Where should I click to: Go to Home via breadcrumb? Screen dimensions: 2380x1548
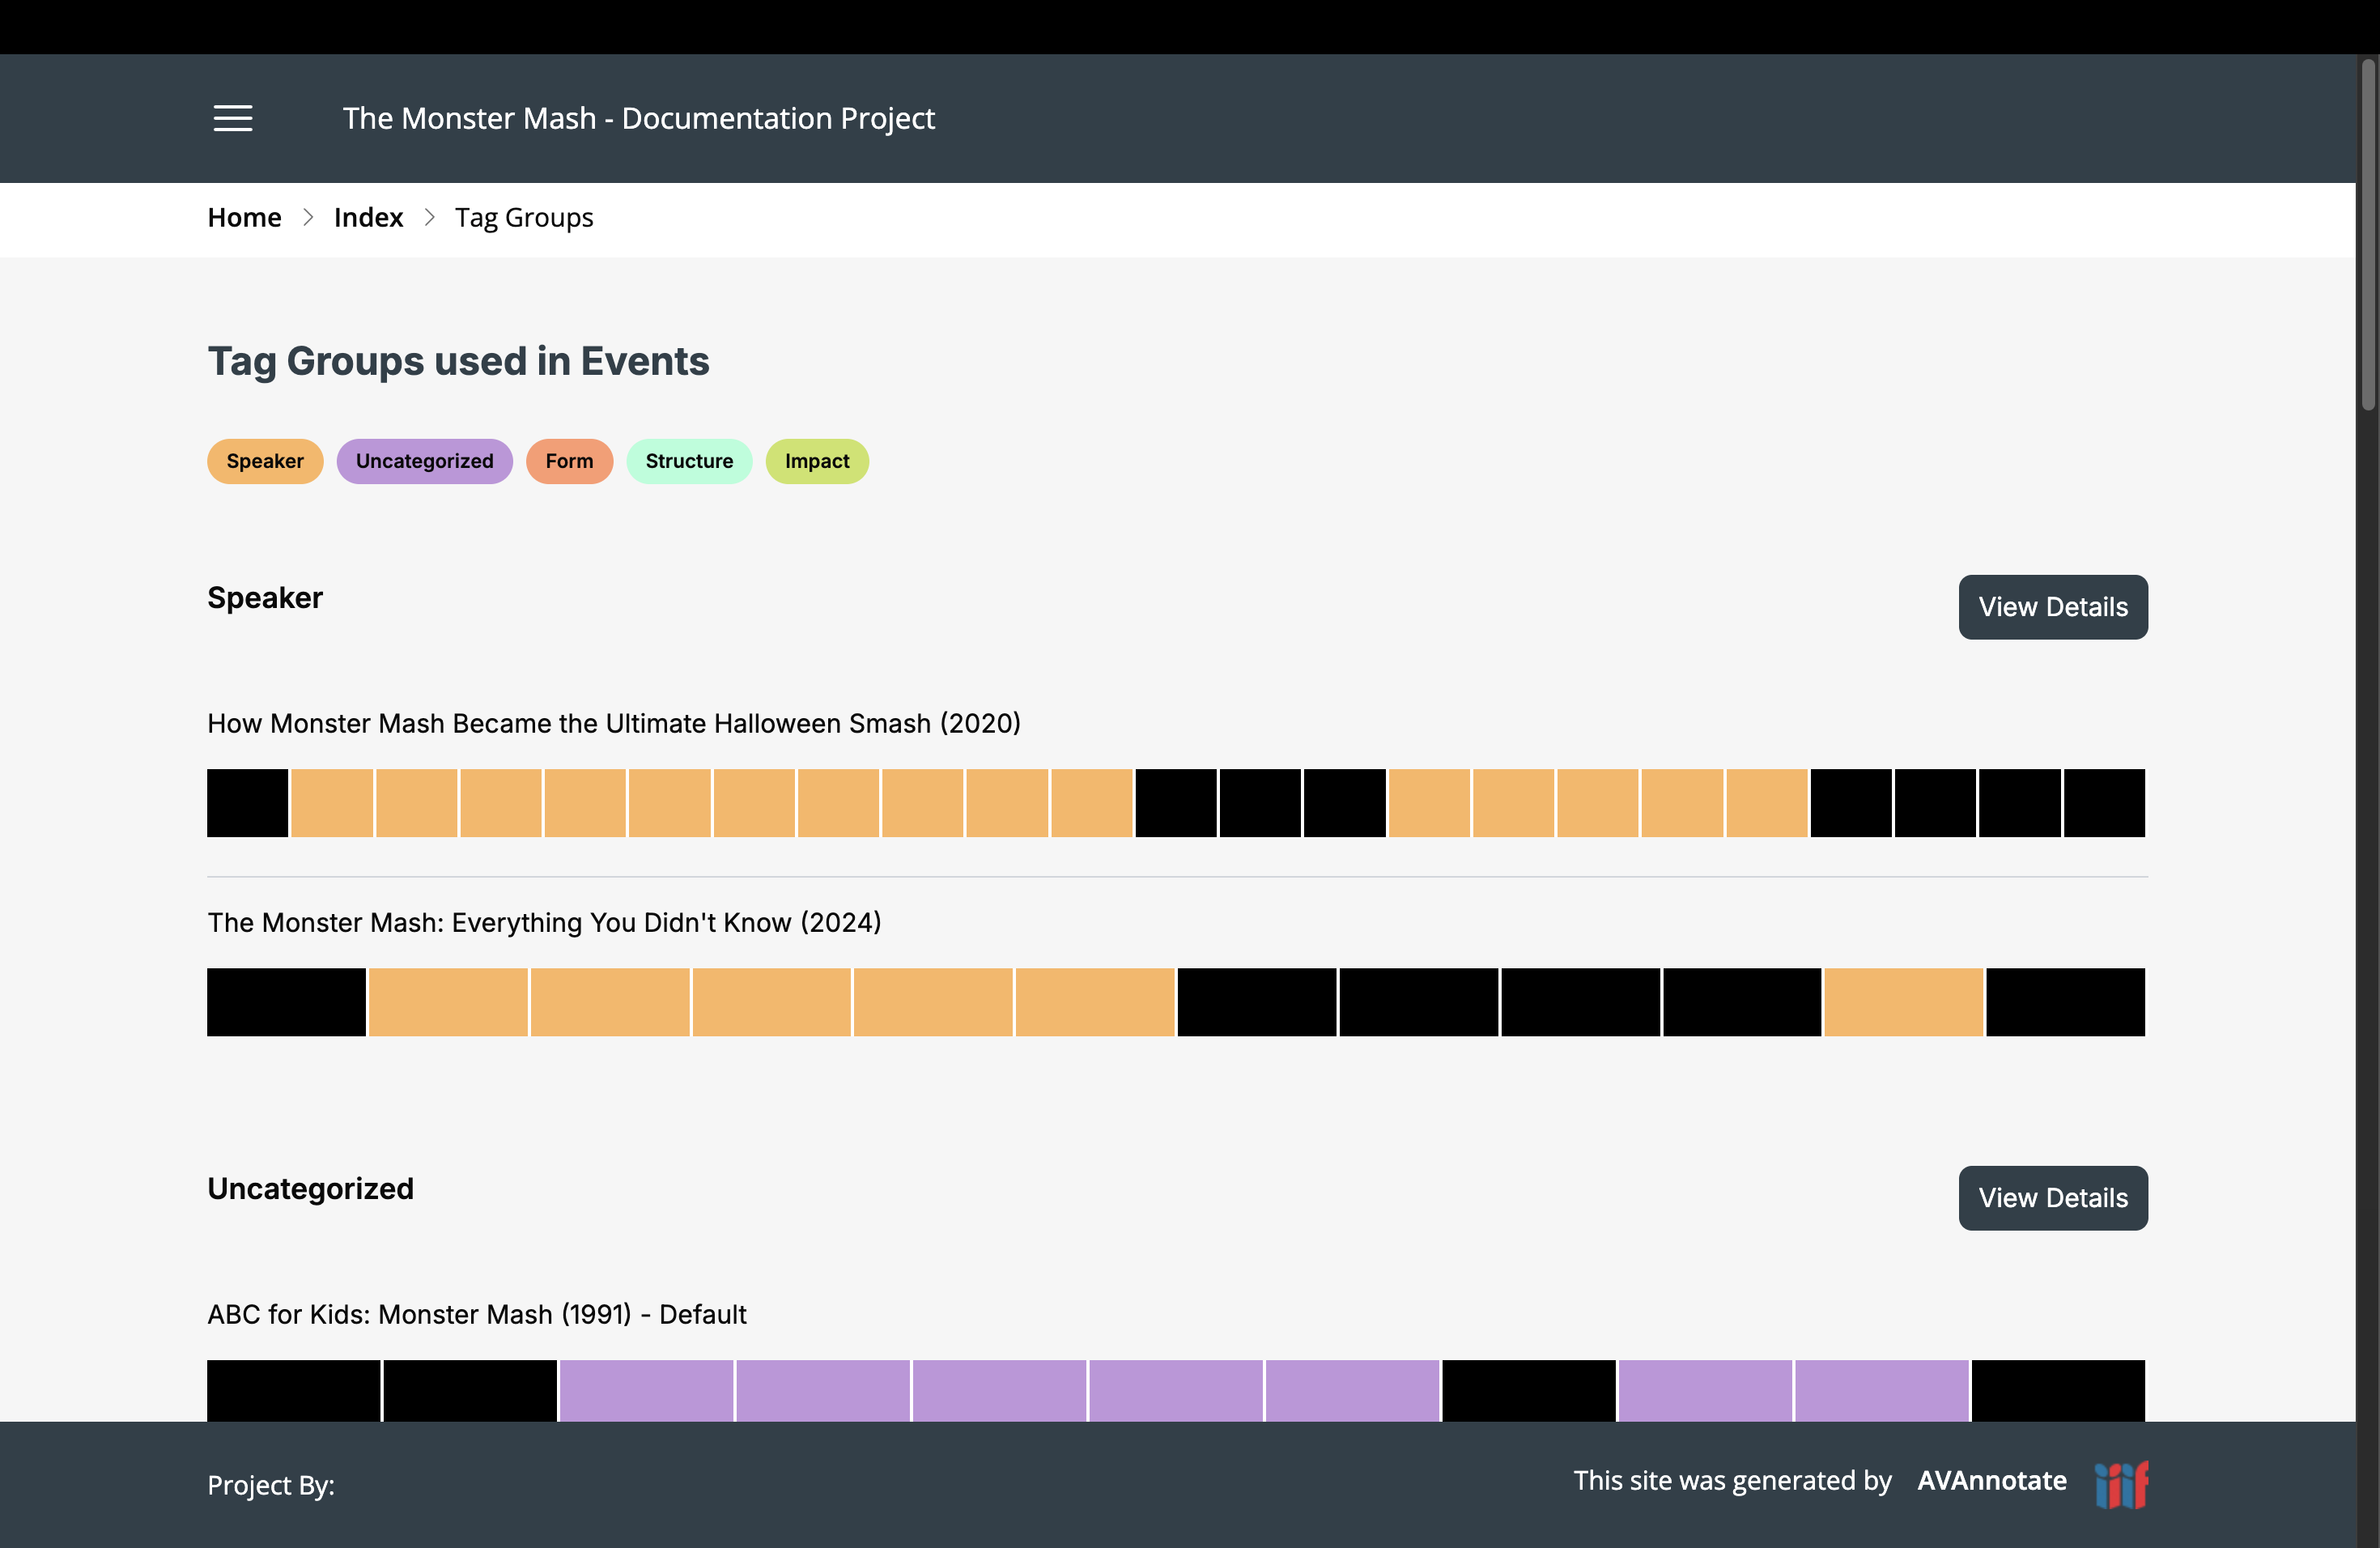(244, 217)
